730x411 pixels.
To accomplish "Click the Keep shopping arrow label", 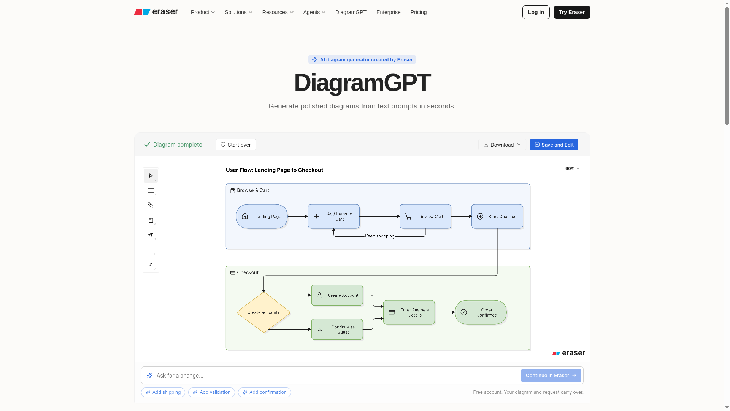I will click(379, 236).
